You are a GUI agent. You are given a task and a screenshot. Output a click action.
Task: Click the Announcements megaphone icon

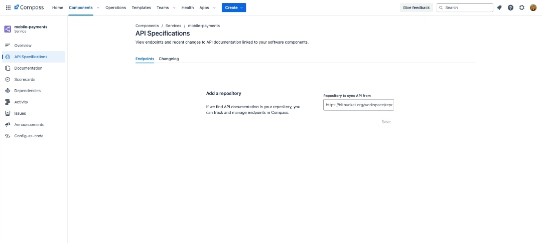tap(8, 125)
